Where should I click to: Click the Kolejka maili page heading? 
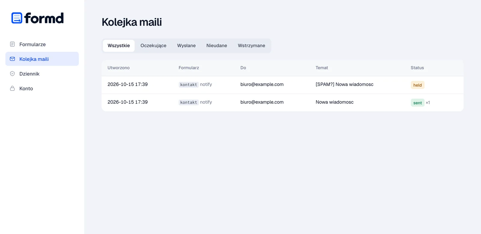(x=132, y=22)
